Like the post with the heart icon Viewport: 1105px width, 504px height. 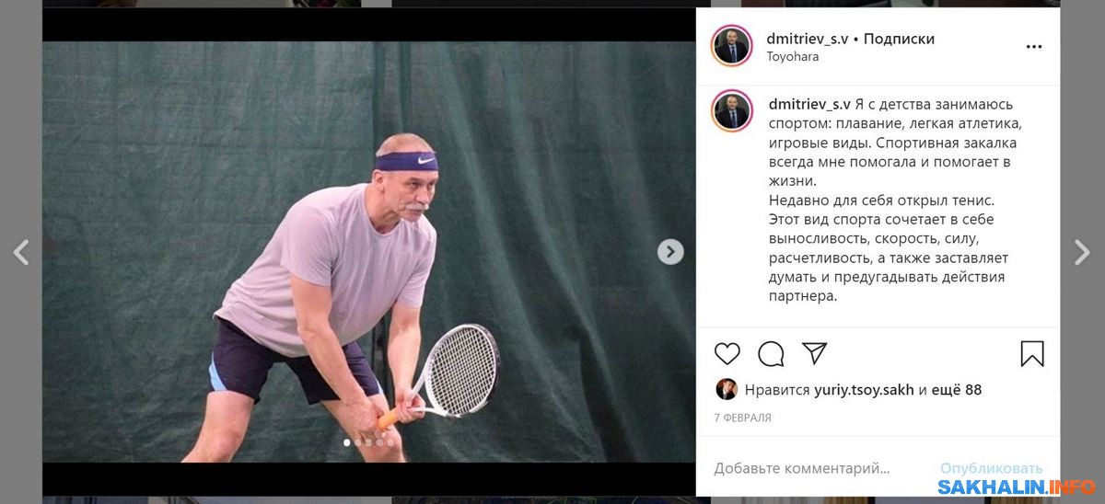(x=727, y=354)
